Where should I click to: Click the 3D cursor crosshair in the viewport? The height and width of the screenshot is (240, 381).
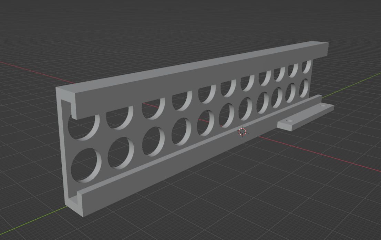[242, 132]
